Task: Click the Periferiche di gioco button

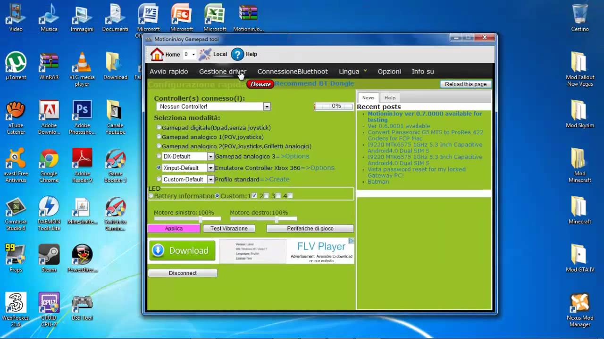Action: [x=310, y=228]
